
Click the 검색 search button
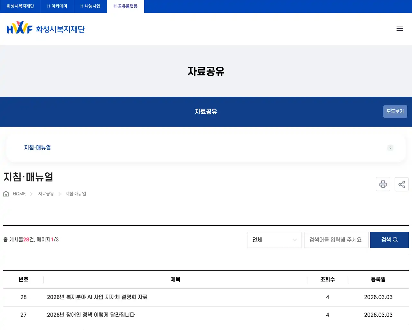tap(389, 240)
